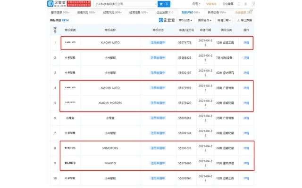Open 详情 for registration 55602086
Image resolution: width=302 pixels, height=188 pixels.
246,178
